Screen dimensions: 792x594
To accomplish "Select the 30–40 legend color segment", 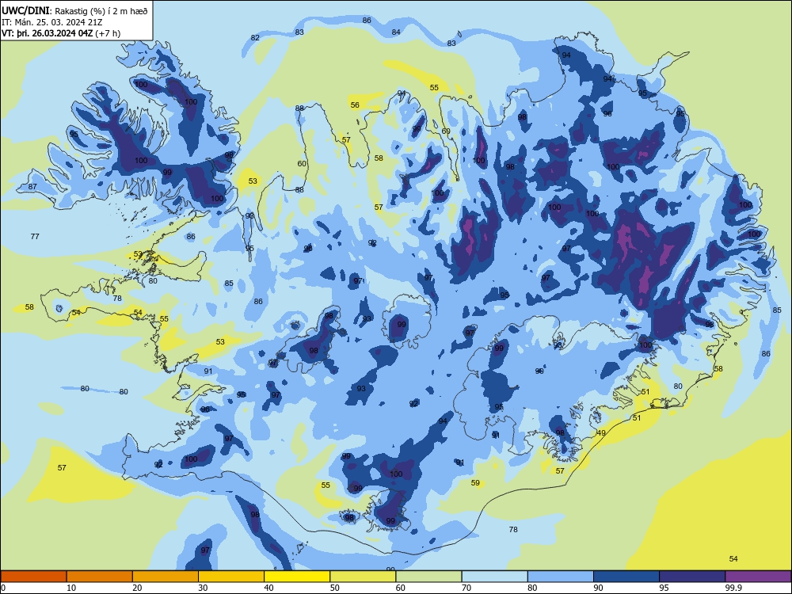I will (x=231, y=577).
